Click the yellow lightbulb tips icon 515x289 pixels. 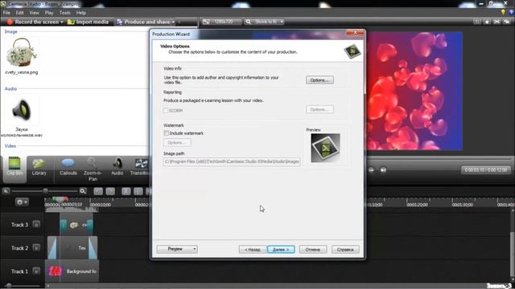503,12
